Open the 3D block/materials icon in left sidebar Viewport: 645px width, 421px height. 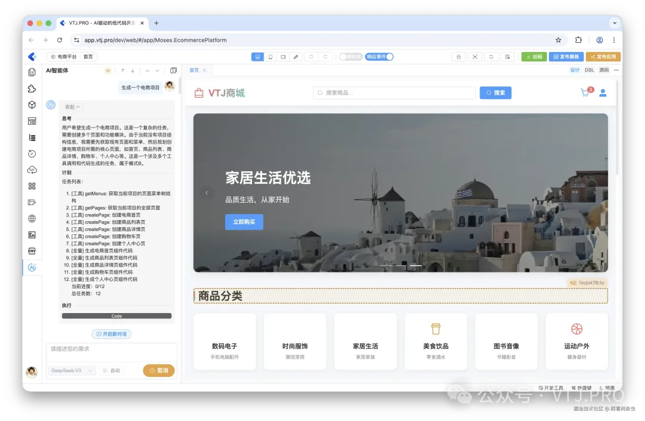pos(32,104)
